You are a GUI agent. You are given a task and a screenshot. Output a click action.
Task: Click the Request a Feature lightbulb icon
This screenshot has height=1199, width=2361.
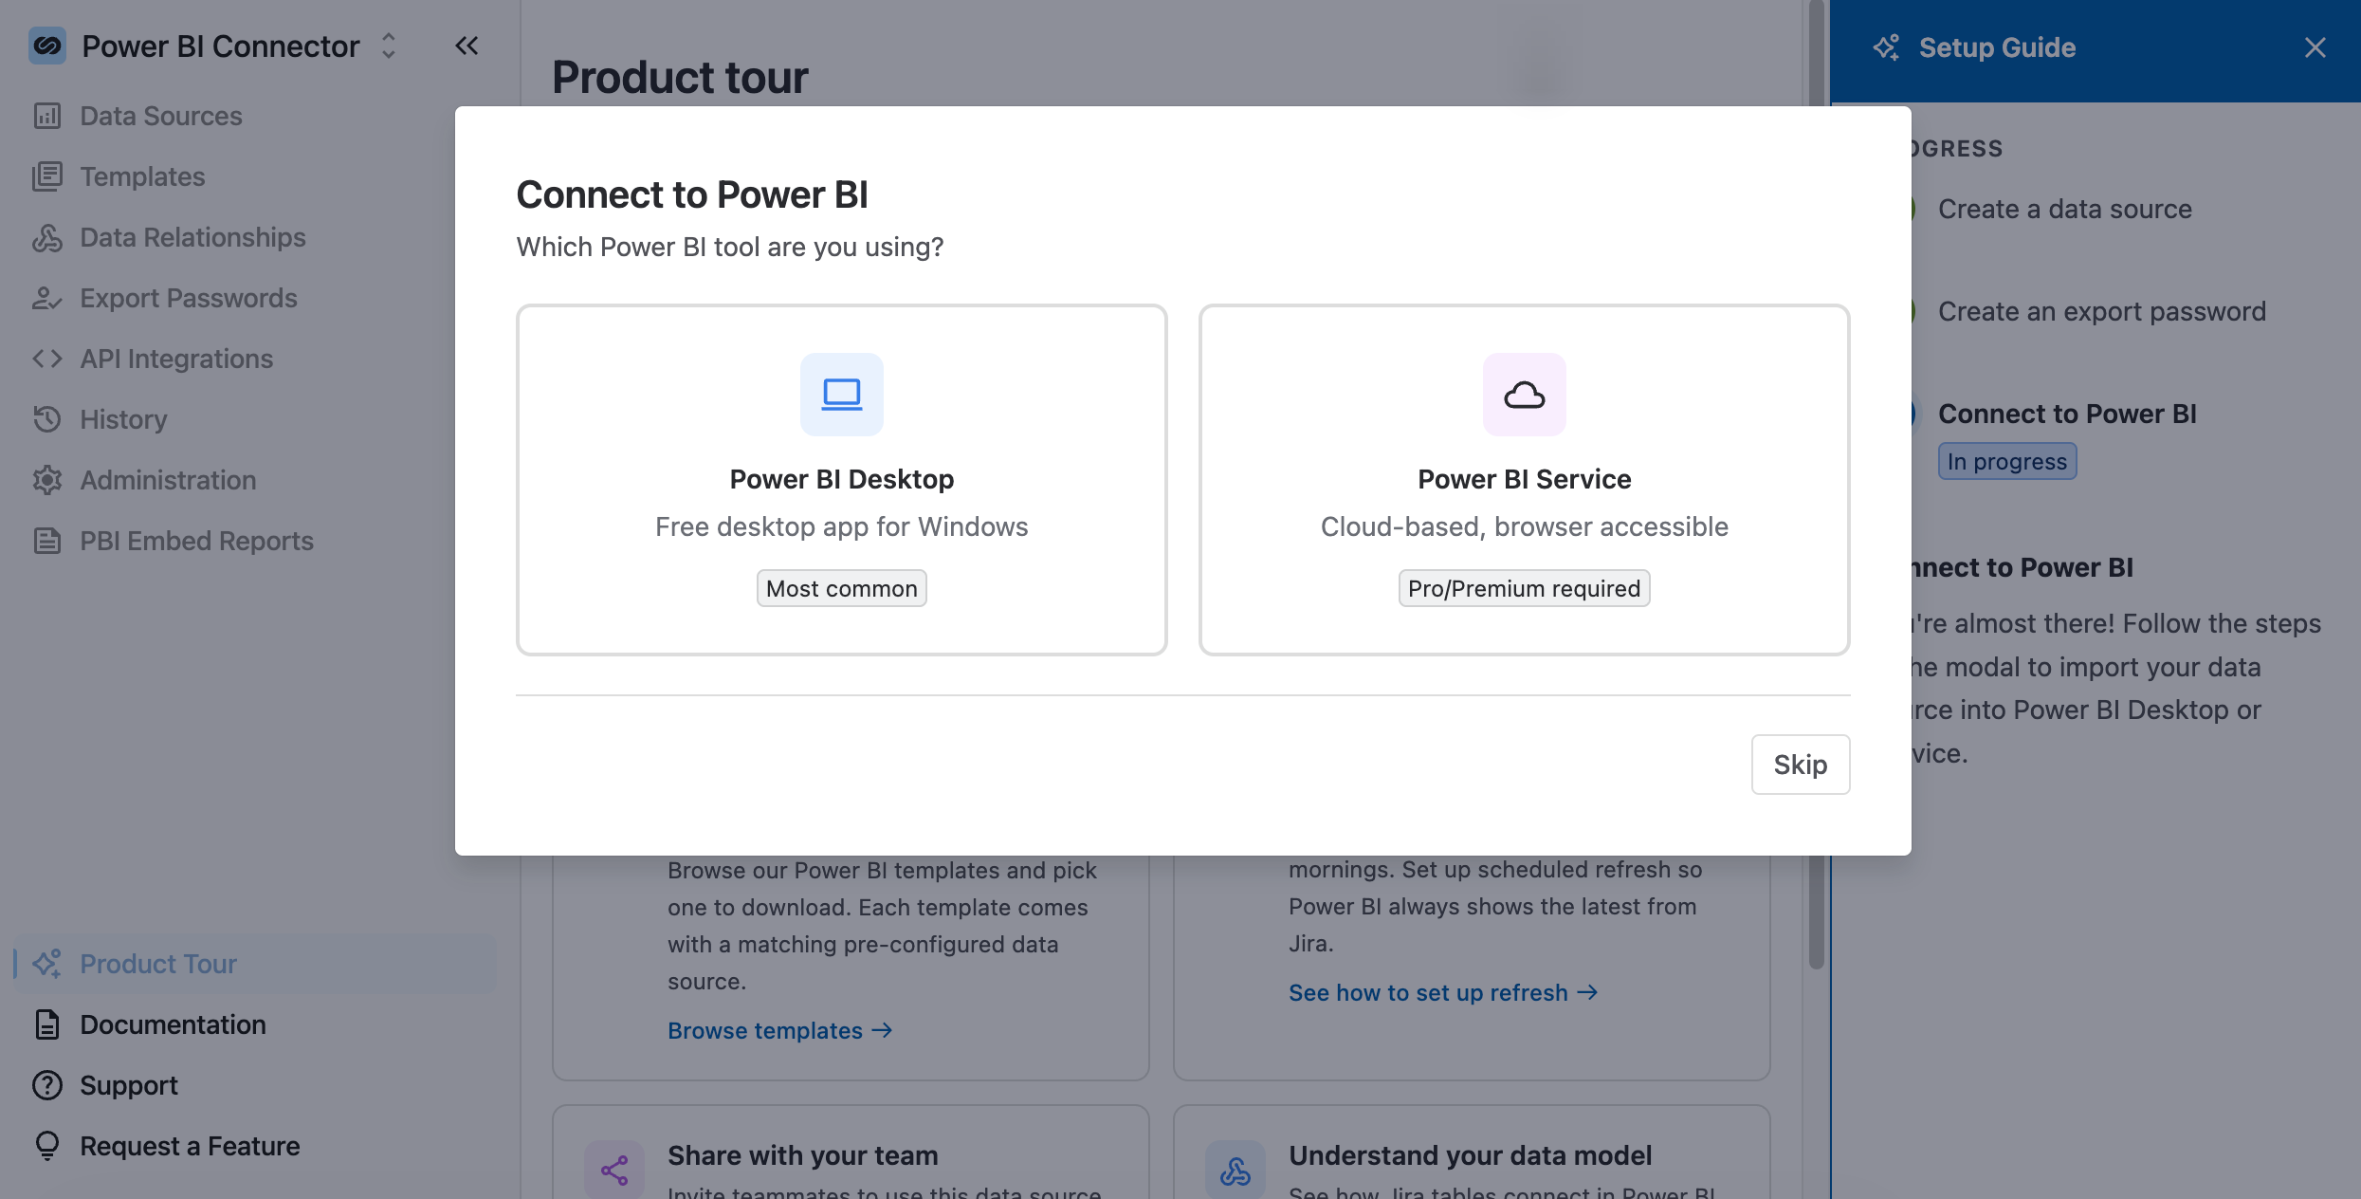click(x=47, y=1146)
